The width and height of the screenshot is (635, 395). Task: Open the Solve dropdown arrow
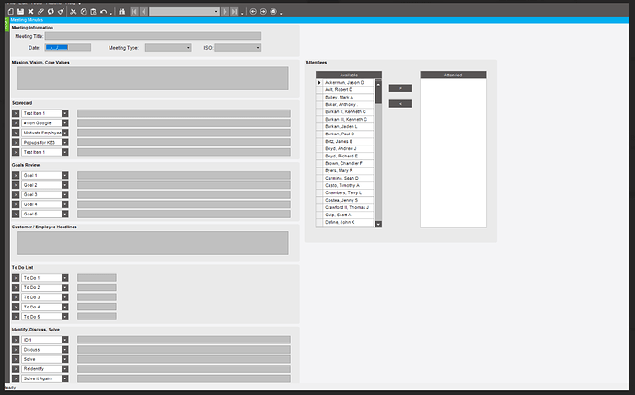64,359
